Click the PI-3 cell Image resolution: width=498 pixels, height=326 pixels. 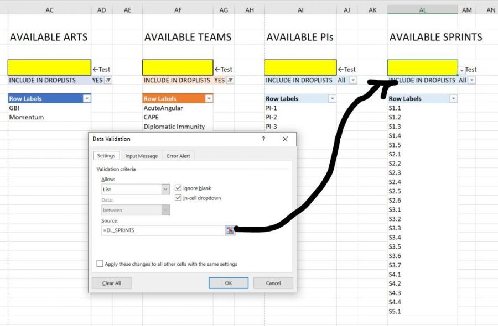click(300, 127)
